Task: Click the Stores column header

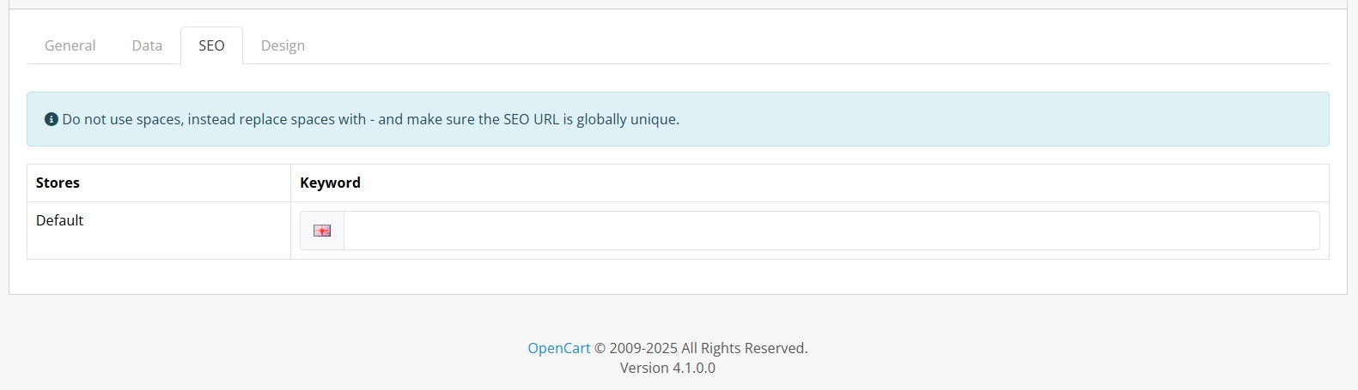Action: tap(58, 183)
